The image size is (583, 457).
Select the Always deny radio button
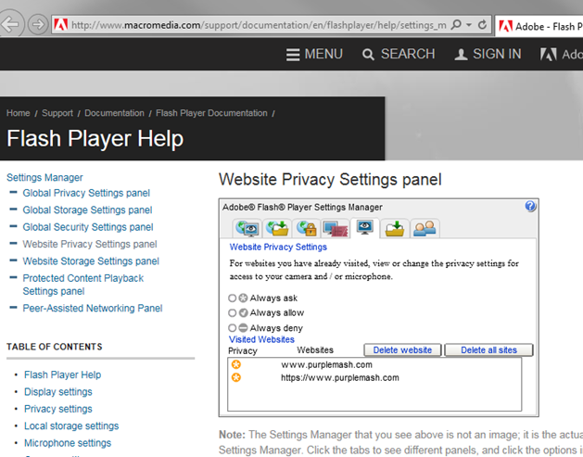coord(233,328)
